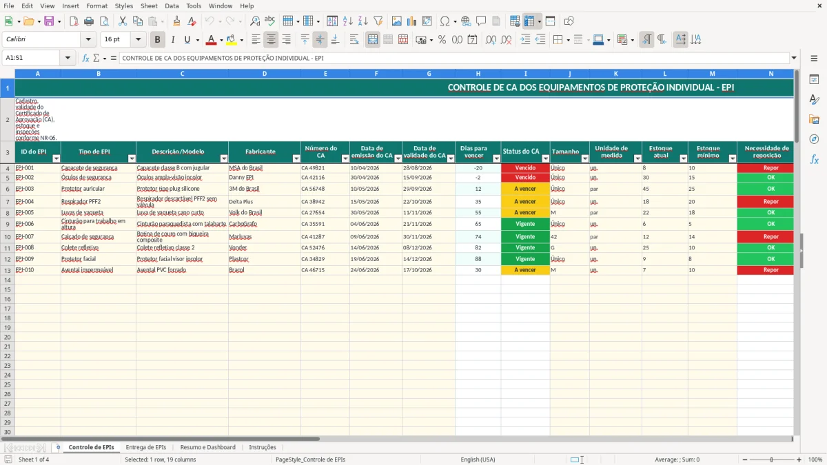
Task: Click the 100% zoom level
Action: [815, 459]
